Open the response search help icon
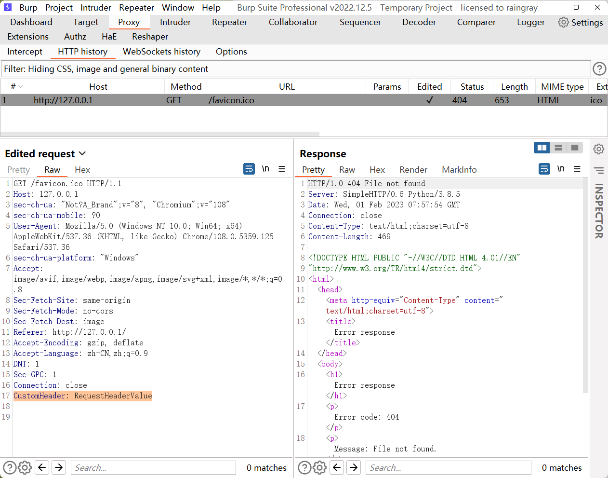 [304, 467]
